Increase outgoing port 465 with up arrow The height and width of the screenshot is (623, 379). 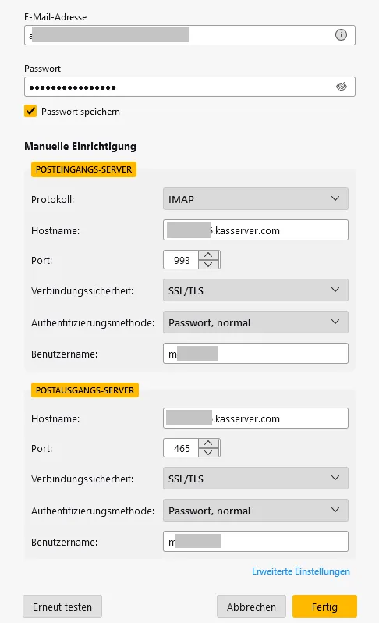tap(209, 443)
